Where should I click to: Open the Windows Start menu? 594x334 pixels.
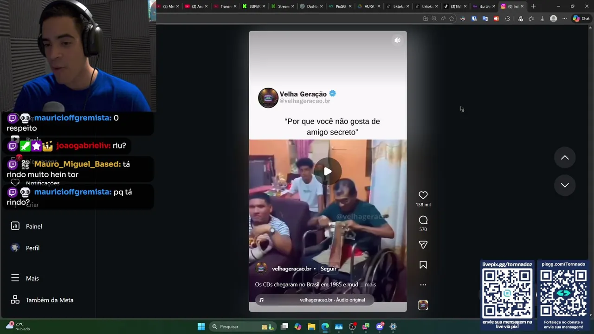click(x=201, y=327)
